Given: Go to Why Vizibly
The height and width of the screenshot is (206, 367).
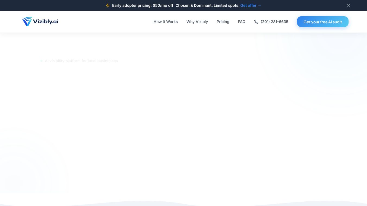Looking at the screenshot, I should 197,22.
